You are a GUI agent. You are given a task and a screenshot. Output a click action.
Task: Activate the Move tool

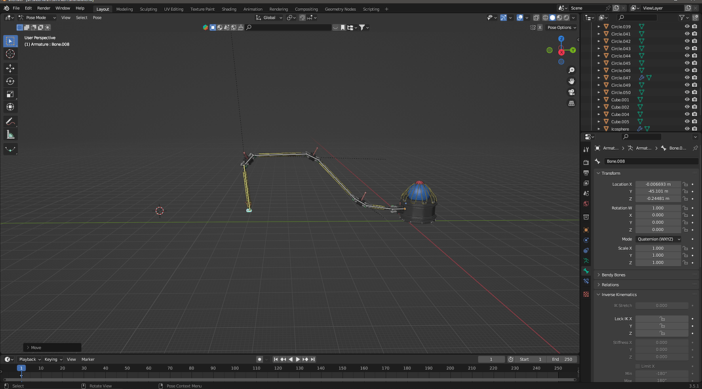coord(10,68)
